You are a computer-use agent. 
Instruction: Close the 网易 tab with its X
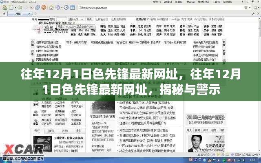coord(30,14)
